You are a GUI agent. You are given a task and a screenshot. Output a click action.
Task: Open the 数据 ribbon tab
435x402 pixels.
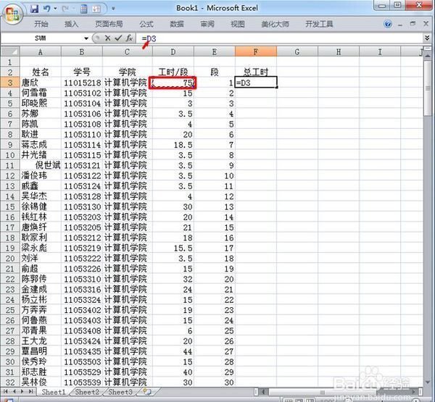pyautogui.click(x=177, y=24)
